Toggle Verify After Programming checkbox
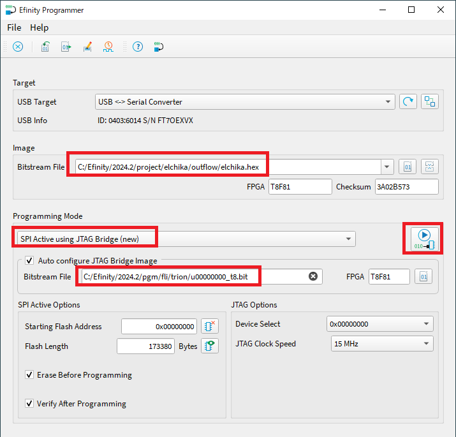Screen dimensions: 456x437 (29, 404)
